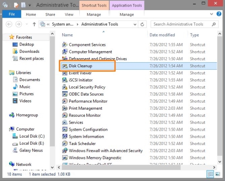Select Favorites in the navigation pane
The height and width of the screenshot is (181, 225).
pyautogui.click(x=24, y=37)
